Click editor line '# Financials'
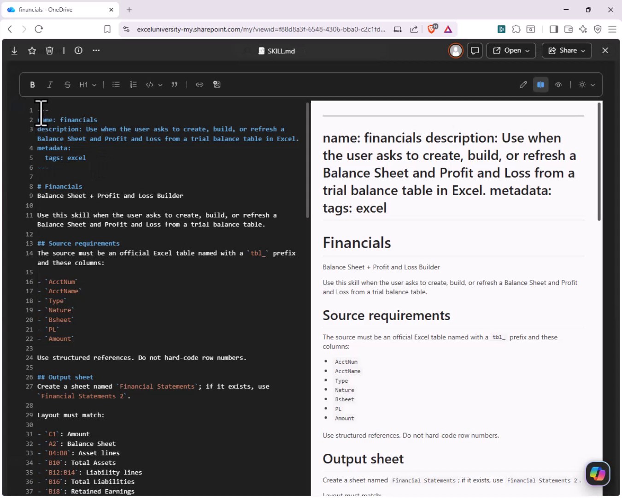This screenshot has width=622, height=498. coord(60,186)
